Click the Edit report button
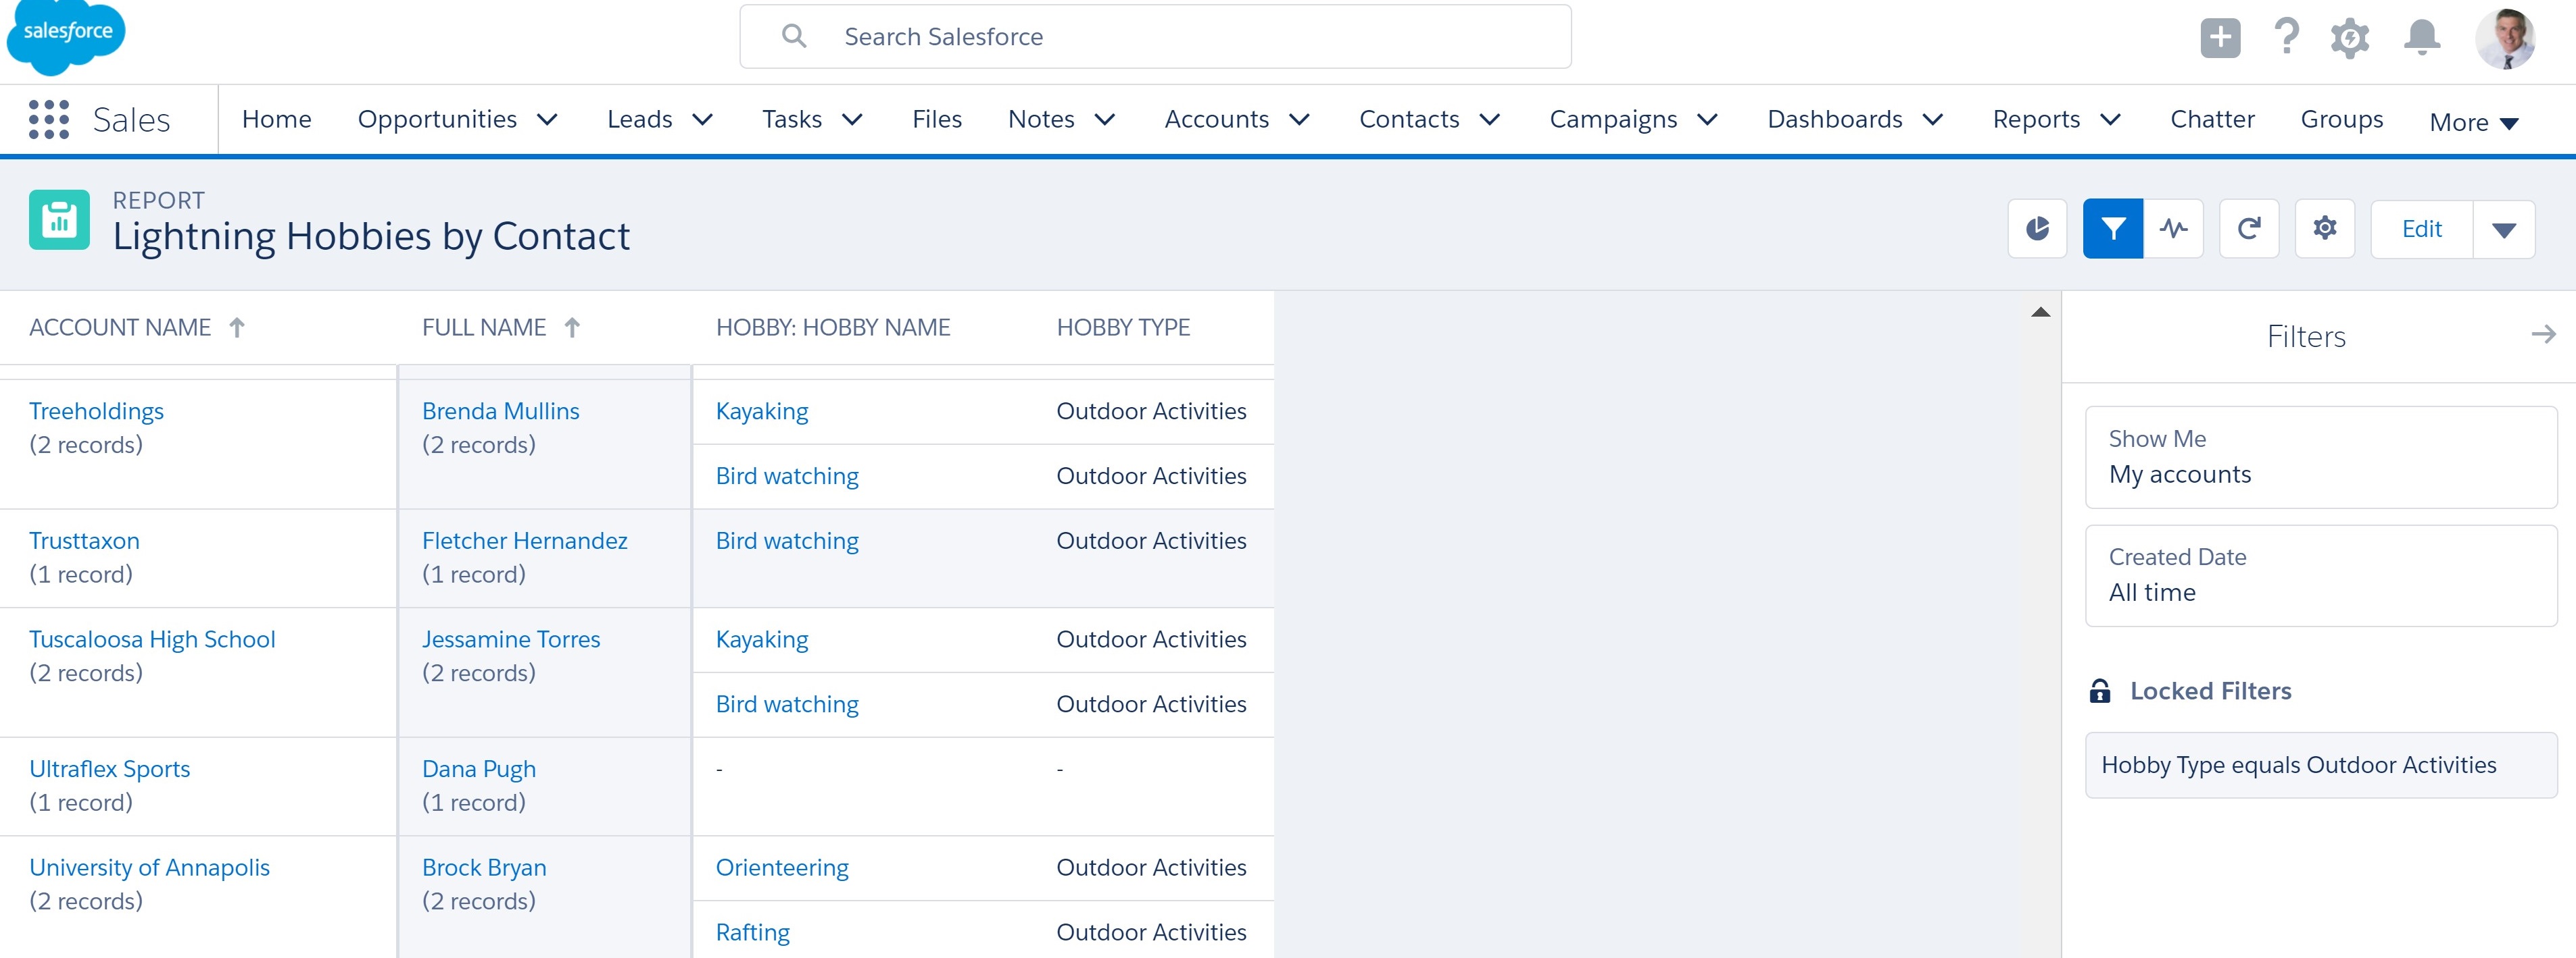Viewport: 2576px width, 958px height. pyautogui.click(x=2421, y=229)
